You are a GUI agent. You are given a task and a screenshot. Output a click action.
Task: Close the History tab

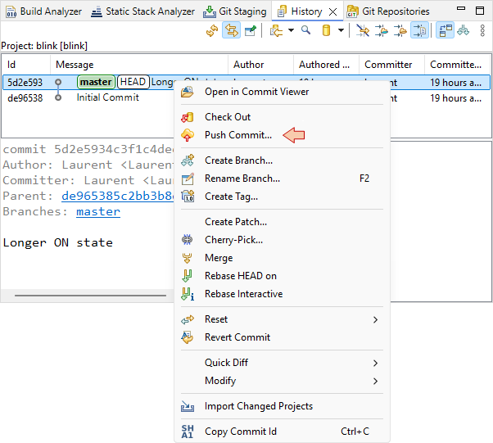tap(333, 11)
